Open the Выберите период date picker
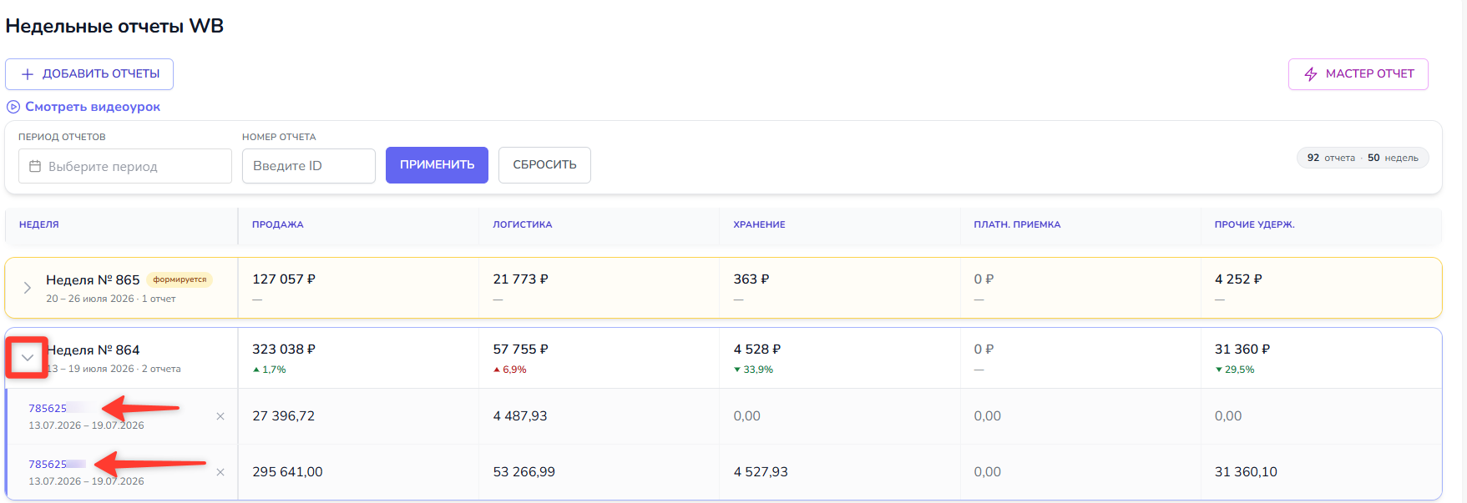 pos(125,166)
